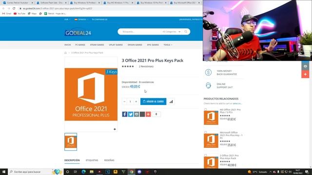
Task: Open the Uplay Games nav item
Action: click(x=116, y=45)
